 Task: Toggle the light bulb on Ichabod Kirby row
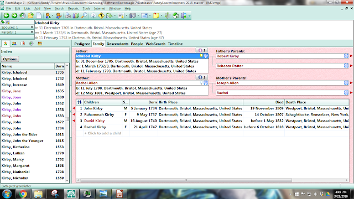(x=201, y=56)
